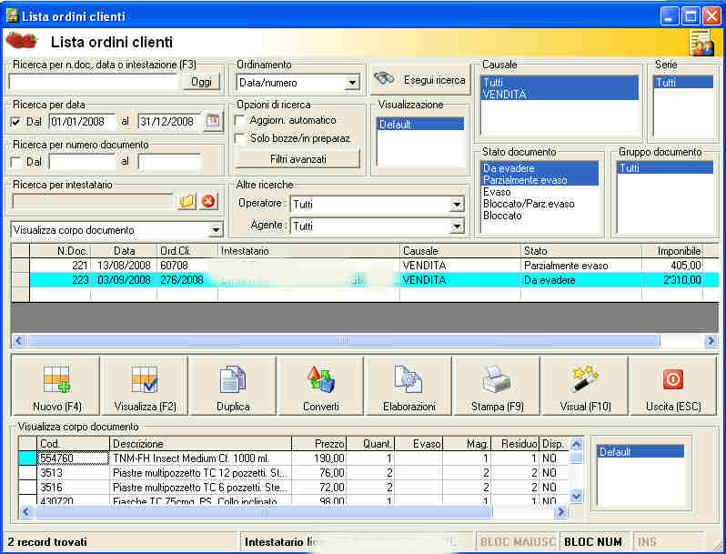Open the Elaborazioni tool

click(x=408, y=386)
